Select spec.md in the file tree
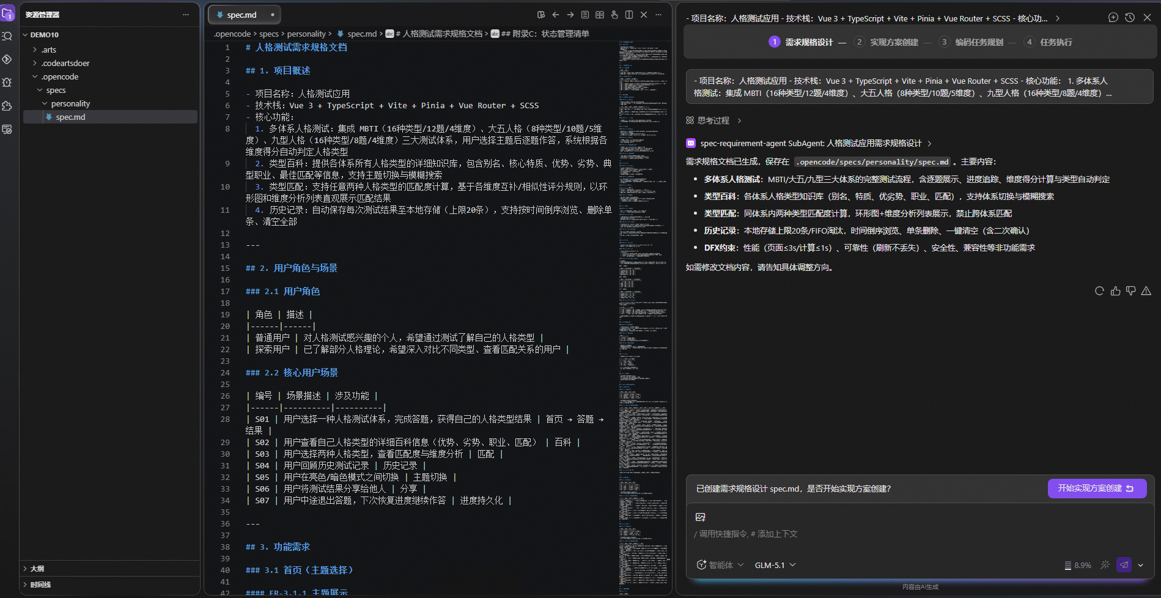The width and height of the screenshot is (1161, 598). point(110,117)
